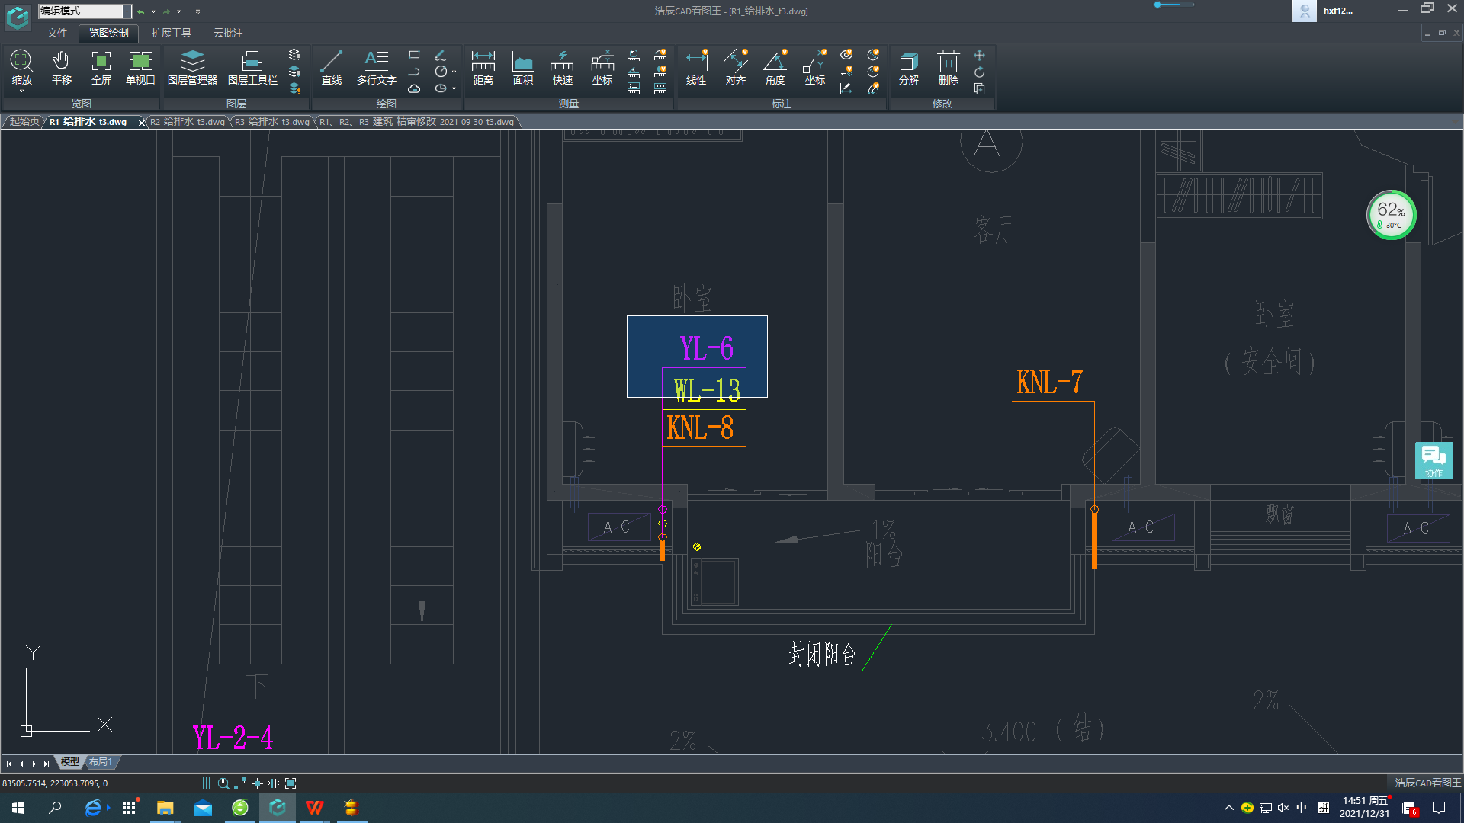Switch to the 云批注 ribbon tab
Image resolution: width=1464 pixels, height=823 pixels.
point(228,33)
